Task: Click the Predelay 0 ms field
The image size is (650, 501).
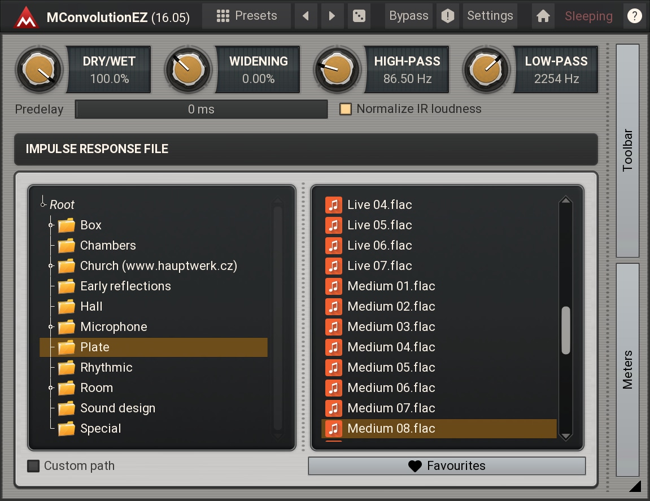Action: 201,109
